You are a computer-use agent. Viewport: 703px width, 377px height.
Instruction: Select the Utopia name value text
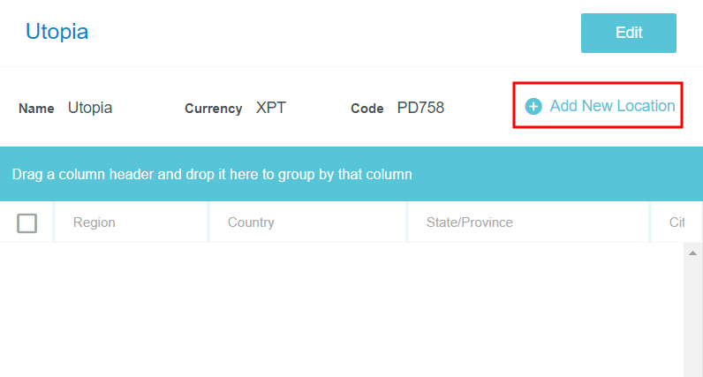point(90,108)
